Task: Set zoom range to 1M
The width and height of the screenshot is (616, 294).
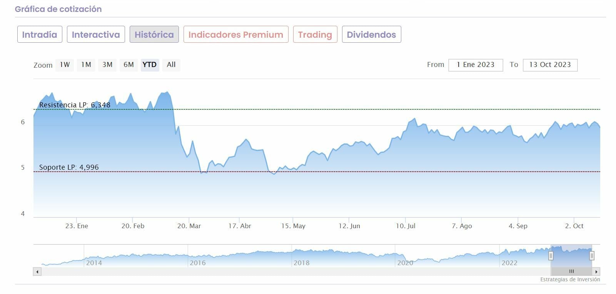Action: click(x=86, y=65)
